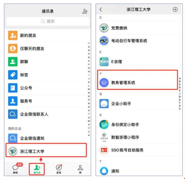185x179 pixels.
Task: Open 公众号 icon entry
Action: pyautogui.click(x=13, y=88)
